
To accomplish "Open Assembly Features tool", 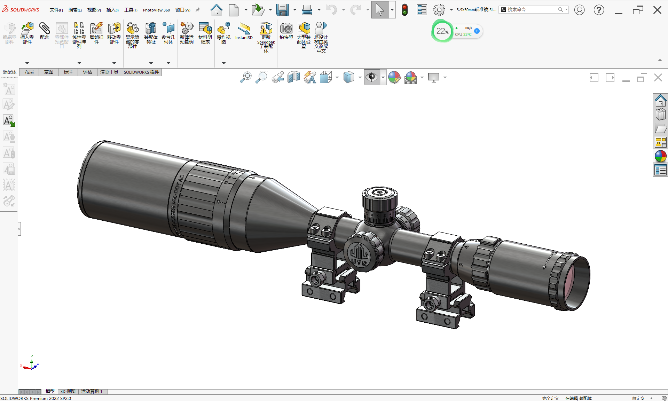I will pyautogui.click(x=151, y=33).
